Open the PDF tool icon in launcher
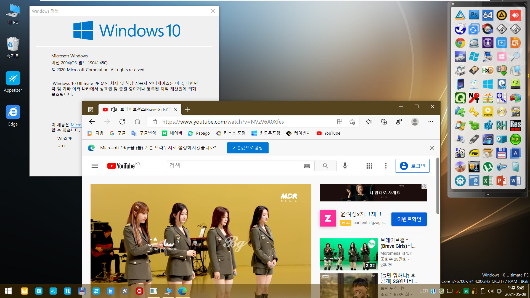This screenshot has width=530, height=298. (x=474, y=153)
